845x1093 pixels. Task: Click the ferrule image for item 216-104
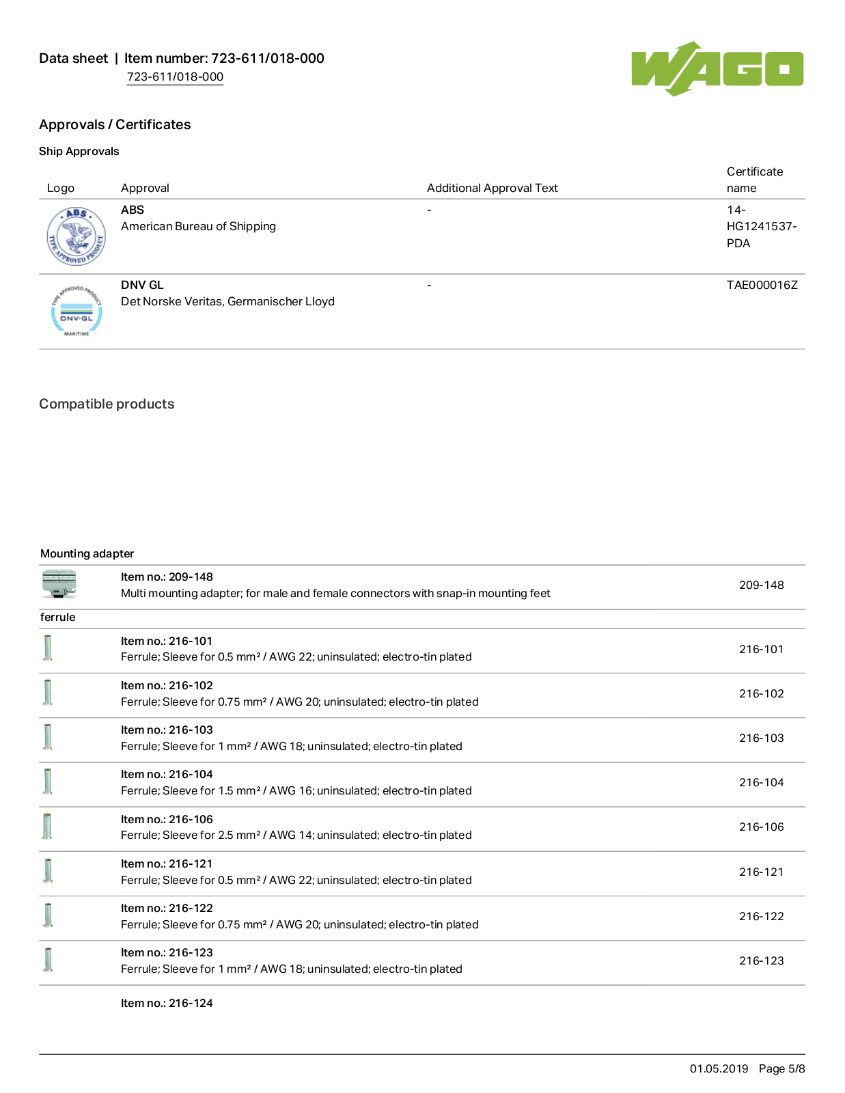click(48, 781)
